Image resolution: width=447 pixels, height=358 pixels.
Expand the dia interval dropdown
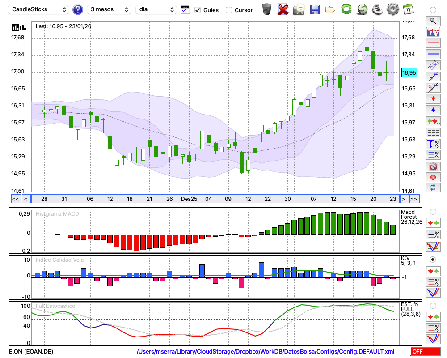[x=156, y=9]
